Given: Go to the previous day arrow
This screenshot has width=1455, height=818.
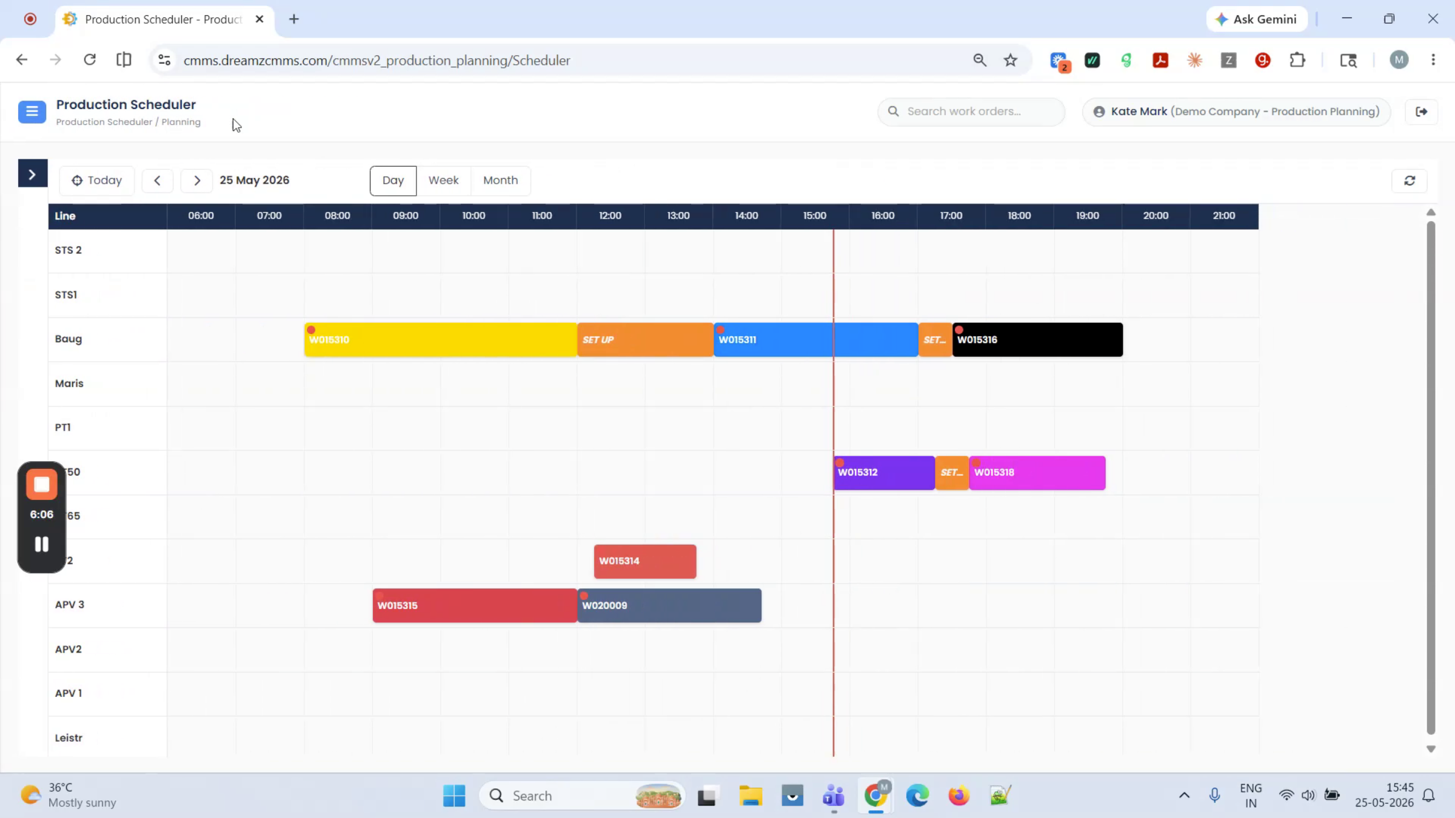Looking at the screenshot, I should (158, 181).
